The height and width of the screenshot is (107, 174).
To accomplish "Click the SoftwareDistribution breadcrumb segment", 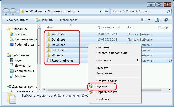I will click(61, 11).
